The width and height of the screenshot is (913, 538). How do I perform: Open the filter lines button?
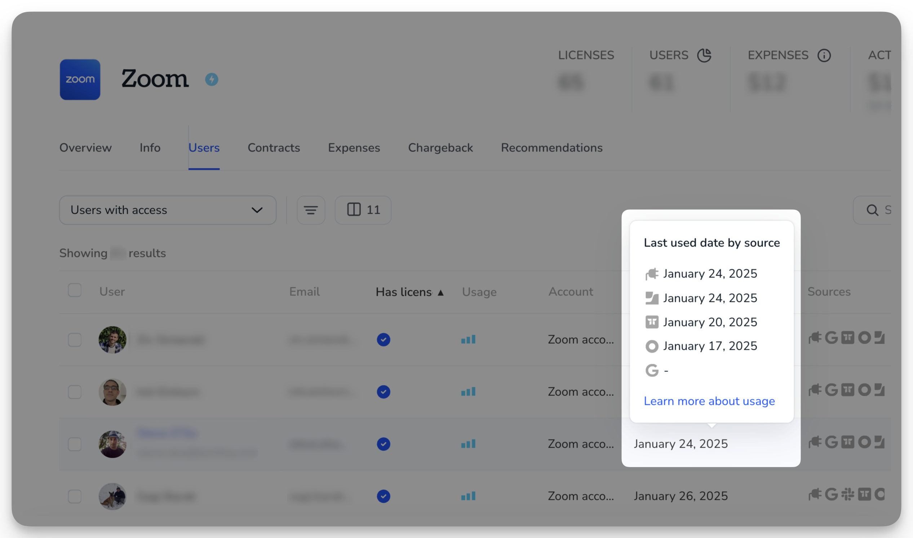[311, 210]
